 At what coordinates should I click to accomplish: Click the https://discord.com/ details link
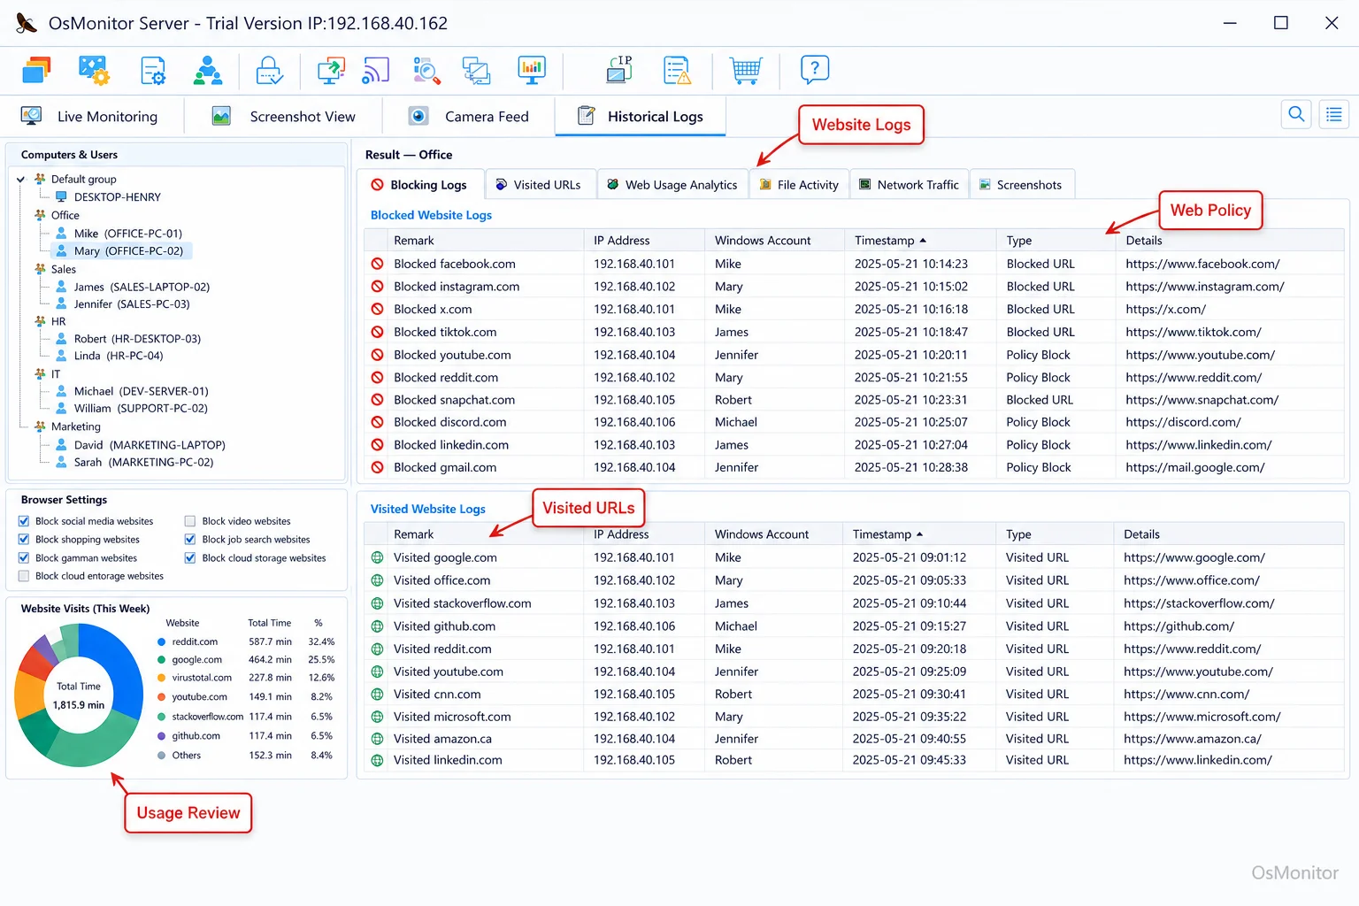pos(1183,422)
